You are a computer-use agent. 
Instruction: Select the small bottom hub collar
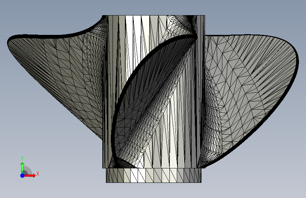click(154, 175)
